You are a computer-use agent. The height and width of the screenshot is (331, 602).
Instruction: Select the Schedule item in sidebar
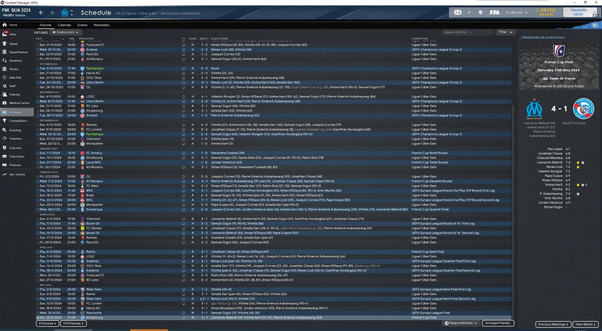(17, 112)
